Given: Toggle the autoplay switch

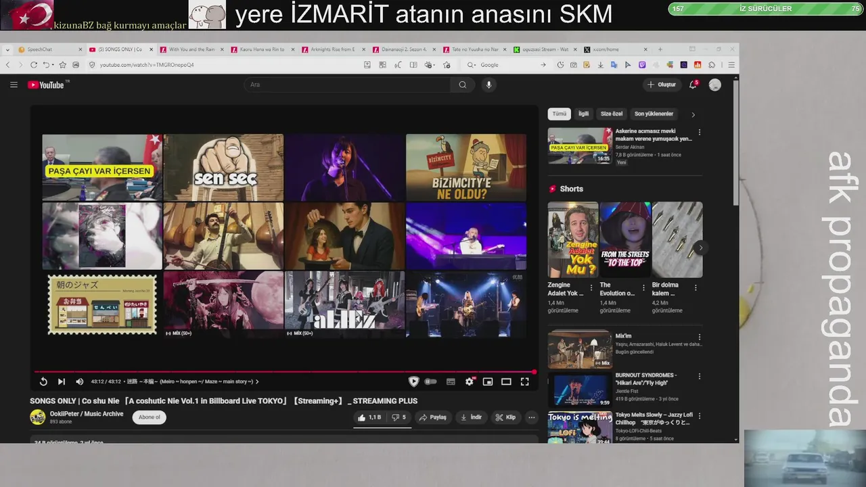Looking at the screenshot, I should 430,381.
